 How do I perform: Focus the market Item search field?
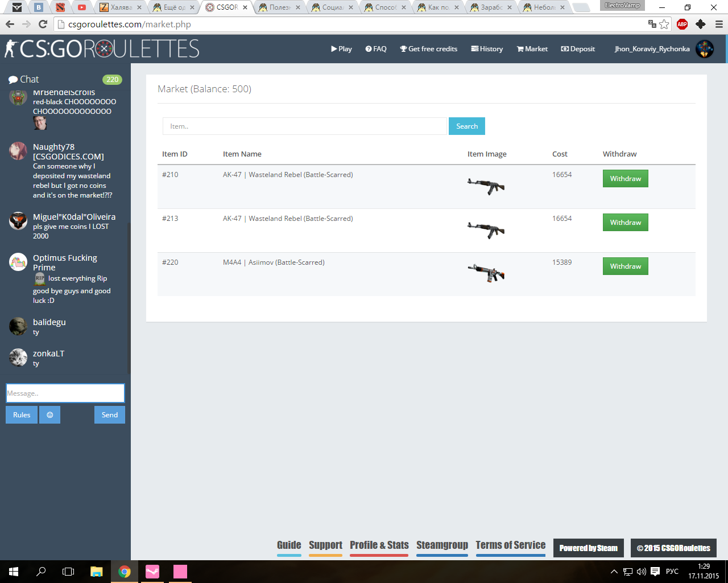coord(305,126)
